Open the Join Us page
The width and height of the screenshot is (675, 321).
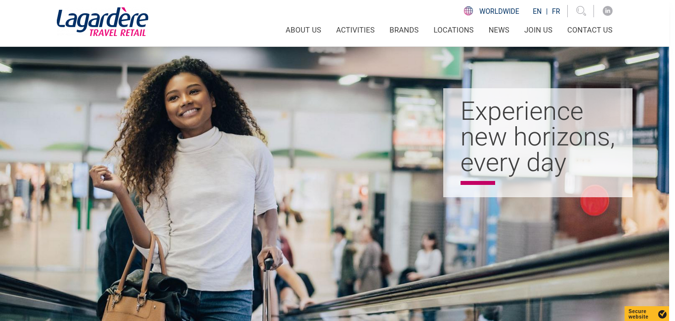(x=538, y=30)
